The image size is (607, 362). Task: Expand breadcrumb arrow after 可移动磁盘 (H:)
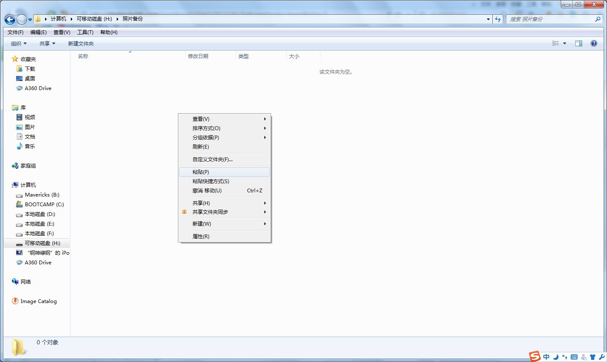[118, 19]
